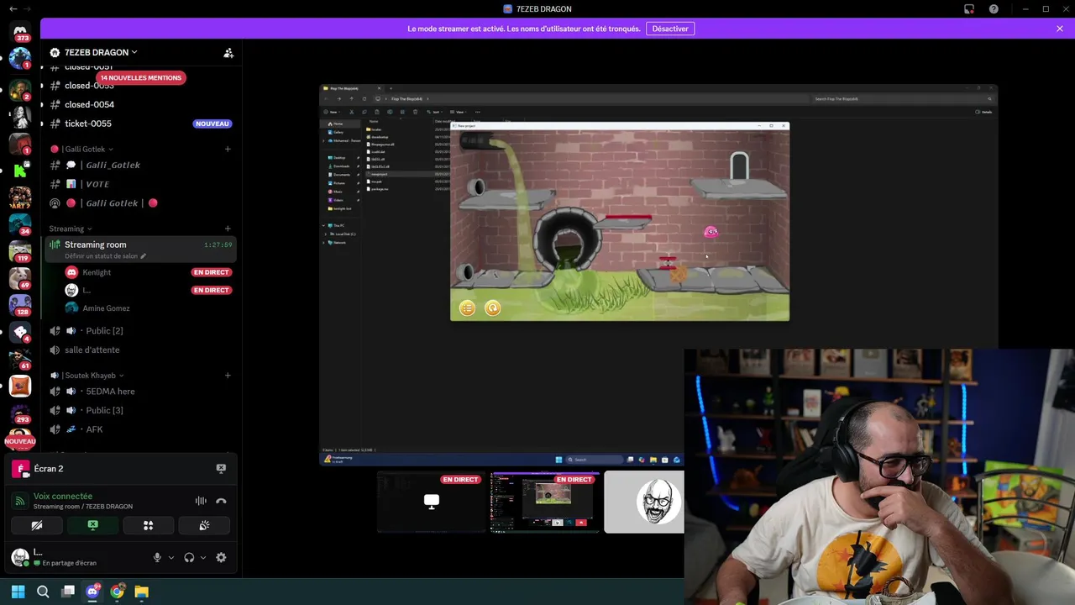The width and height of the screenshot is (1075, 605).
Task: Open File Explorer from the taskbar
Action: [141, 592]
